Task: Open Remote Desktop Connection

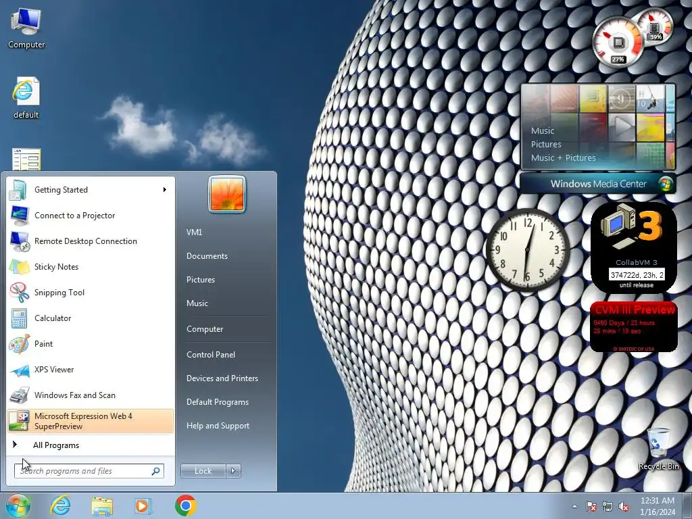Action: click(91, 241)
